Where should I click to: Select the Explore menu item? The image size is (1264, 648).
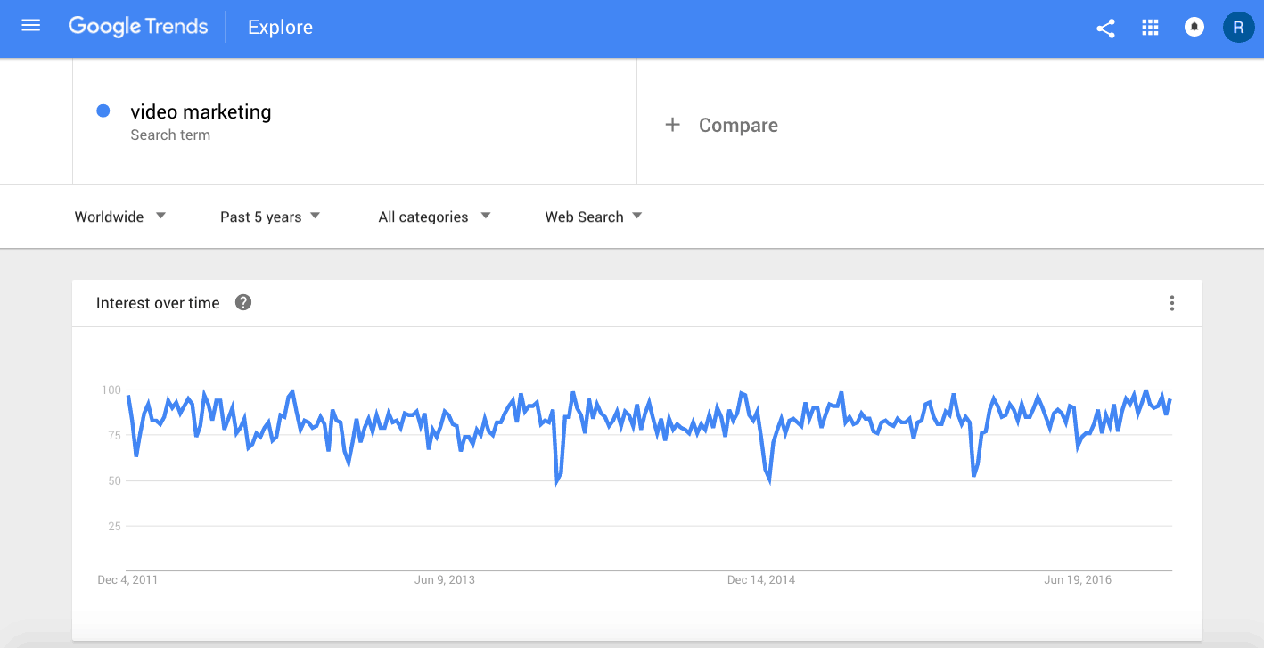click(280, 27)
